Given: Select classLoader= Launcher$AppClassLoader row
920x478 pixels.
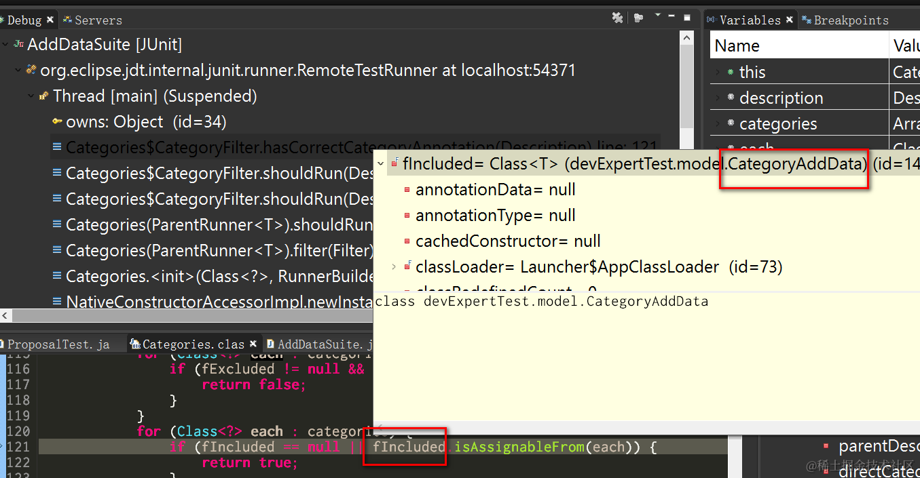Looking at the screenshot, I should pos(593,267).
